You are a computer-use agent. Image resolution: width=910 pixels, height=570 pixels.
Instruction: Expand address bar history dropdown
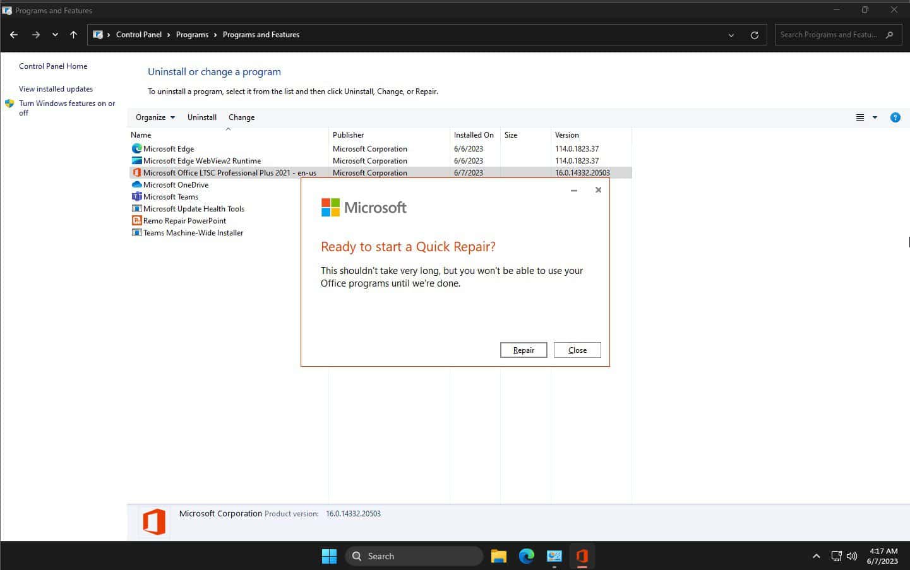731,35
